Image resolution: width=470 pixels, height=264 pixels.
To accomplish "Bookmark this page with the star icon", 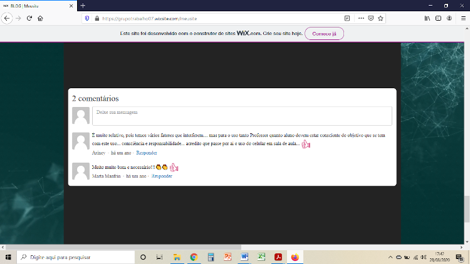I will pos(382,18).
